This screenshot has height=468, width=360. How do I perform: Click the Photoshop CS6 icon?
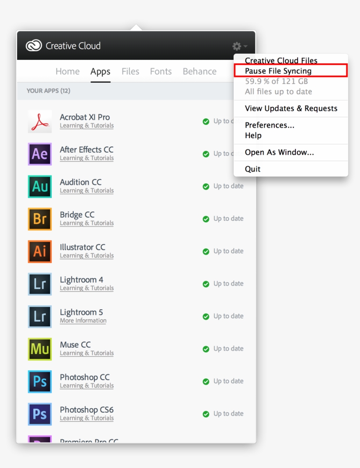tap(40, 414)
